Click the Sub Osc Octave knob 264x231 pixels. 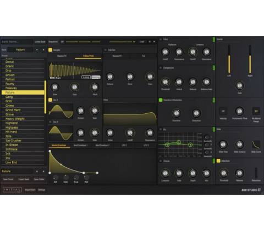pos(110,76)
